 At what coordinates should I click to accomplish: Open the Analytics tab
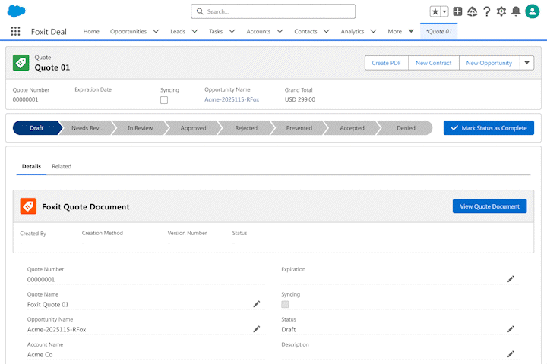pyautogui.click(x=353, y=31)
